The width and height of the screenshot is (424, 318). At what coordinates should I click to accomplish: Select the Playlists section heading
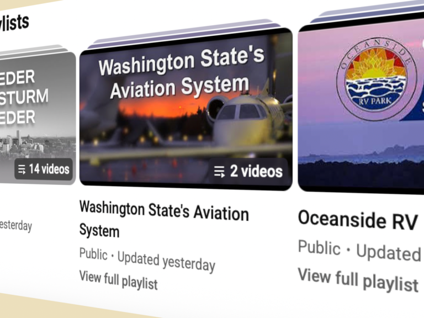pyautogui.click(x=14, y=23)
